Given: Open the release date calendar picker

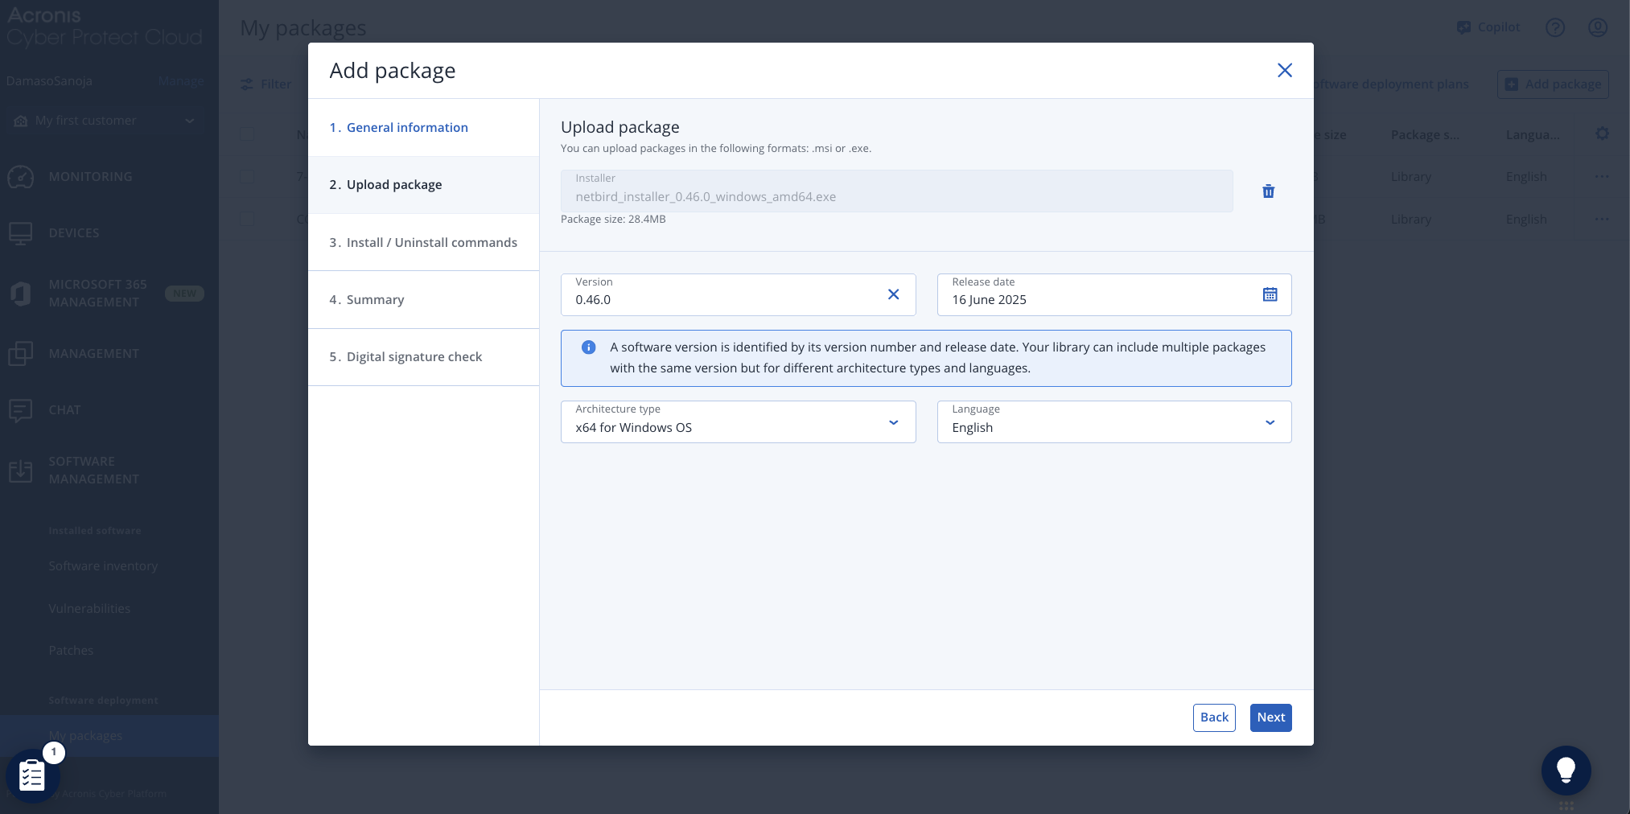Looking at the screenshot, I should (x=1270, y=294).
